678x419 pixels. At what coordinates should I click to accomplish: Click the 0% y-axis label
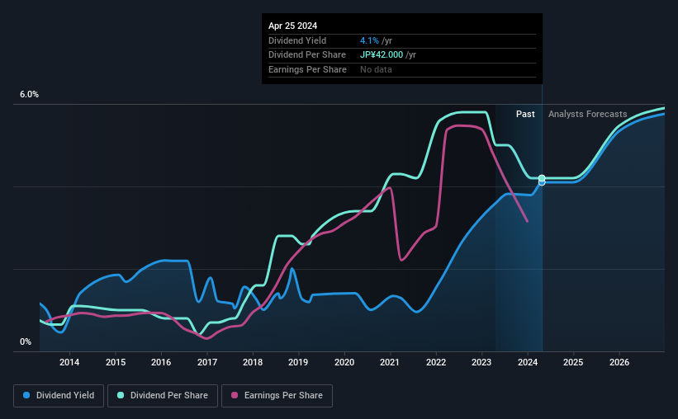[x=26, y=341]
